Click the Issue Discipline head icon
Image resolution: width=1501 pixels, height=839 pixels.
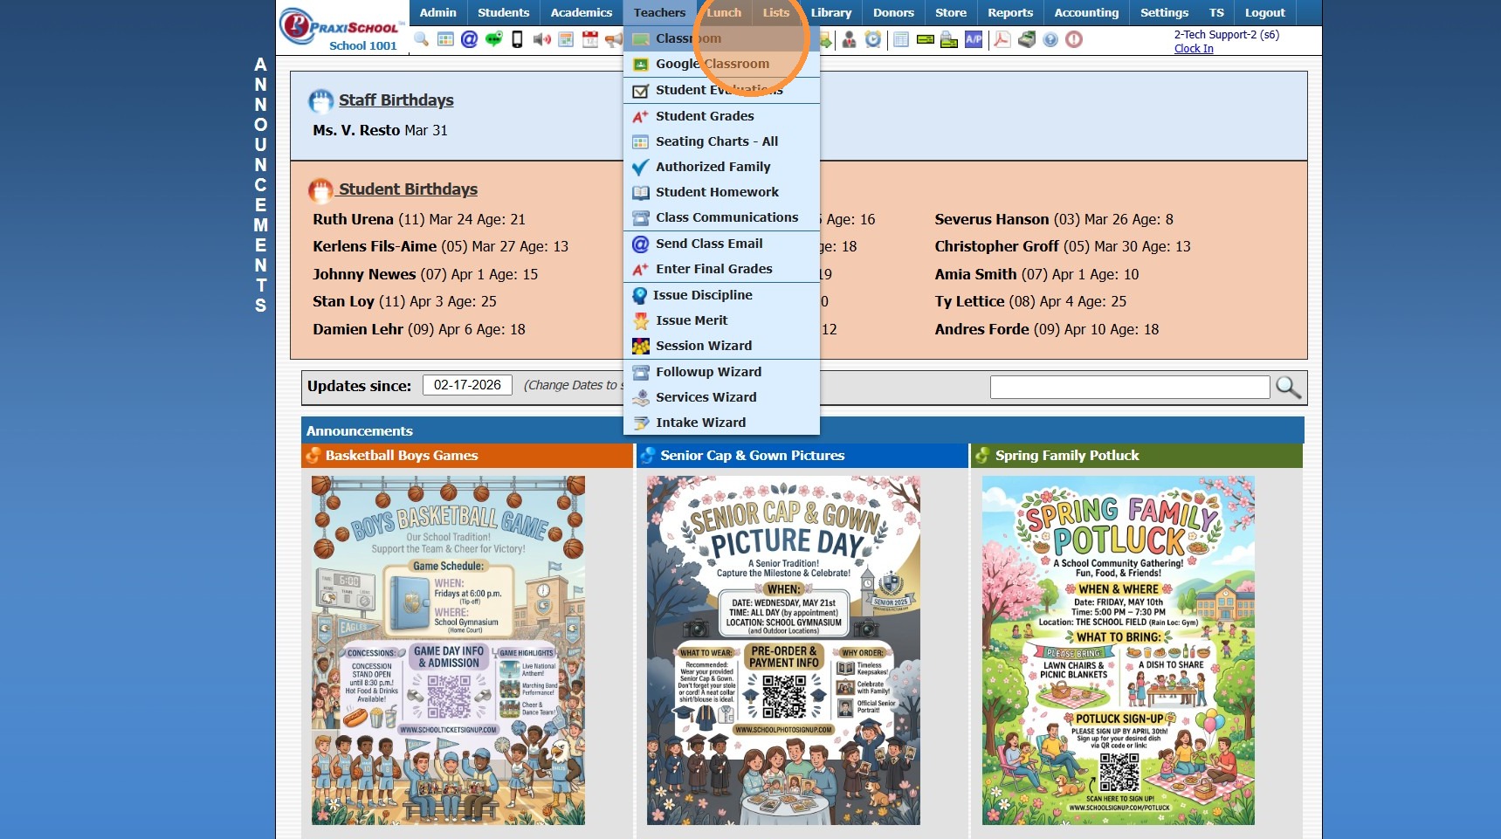point(640,295)
